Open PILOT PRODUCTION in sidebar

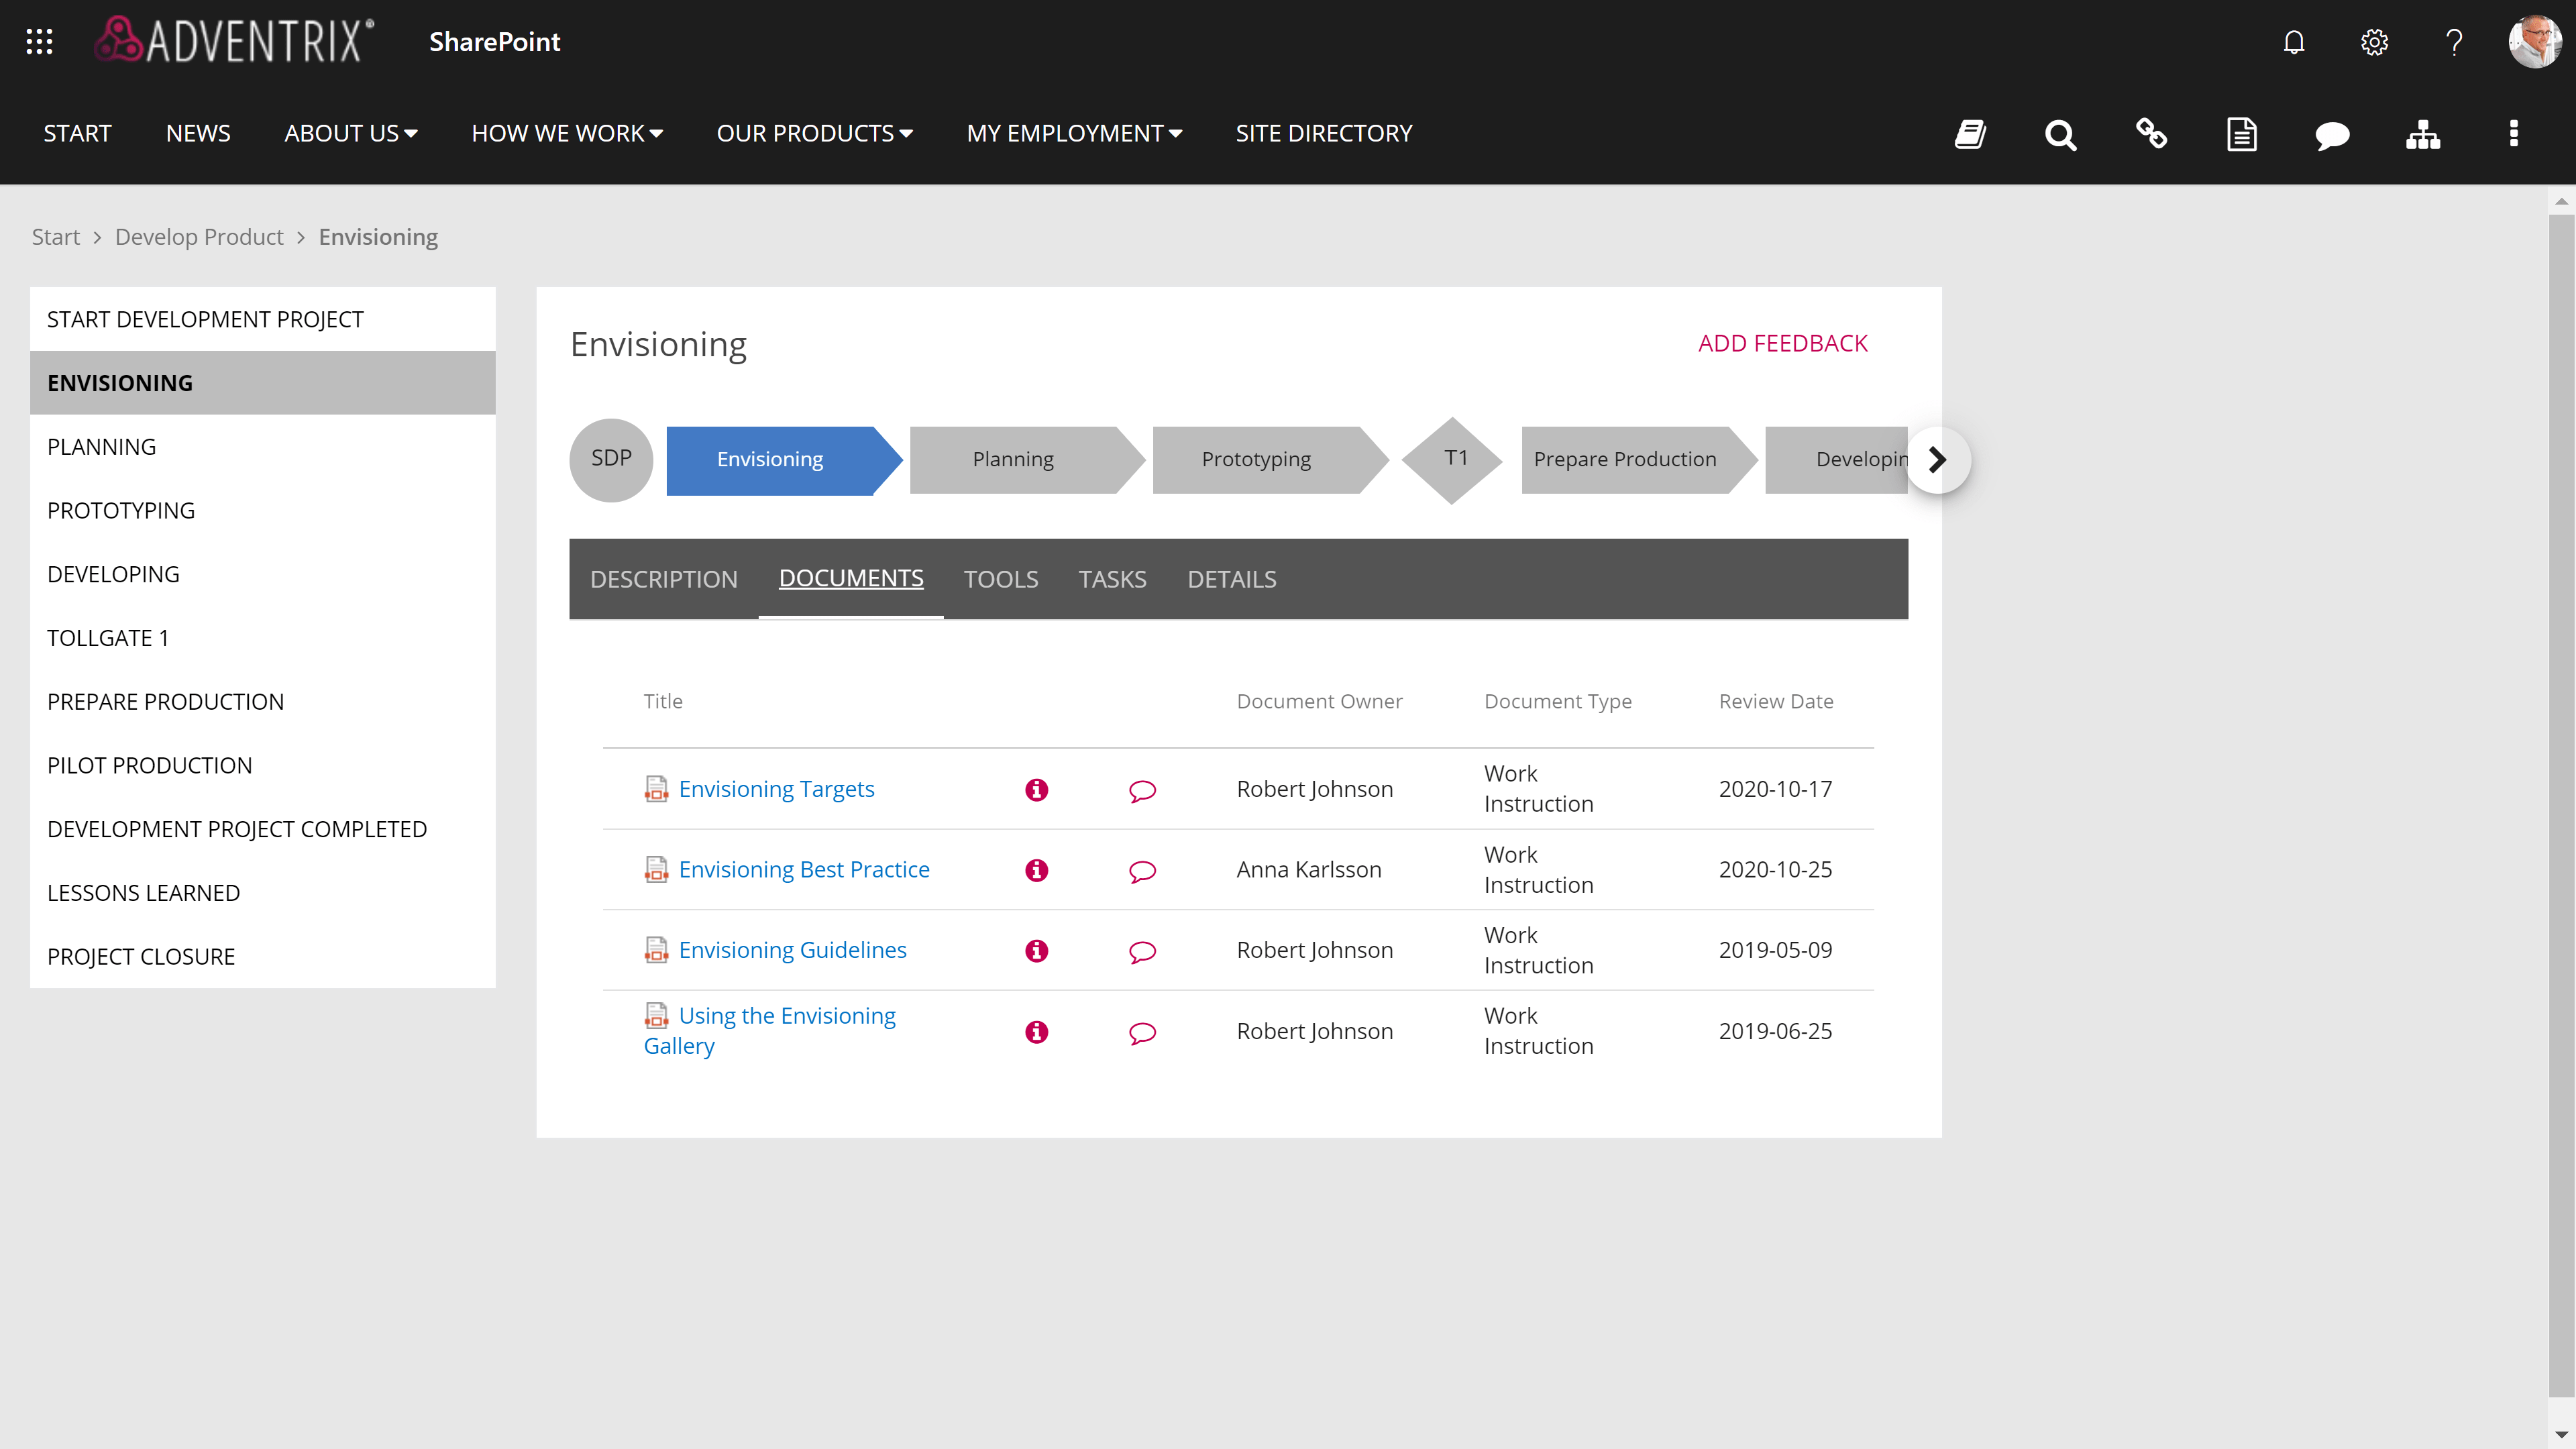[x=263, y=765]
